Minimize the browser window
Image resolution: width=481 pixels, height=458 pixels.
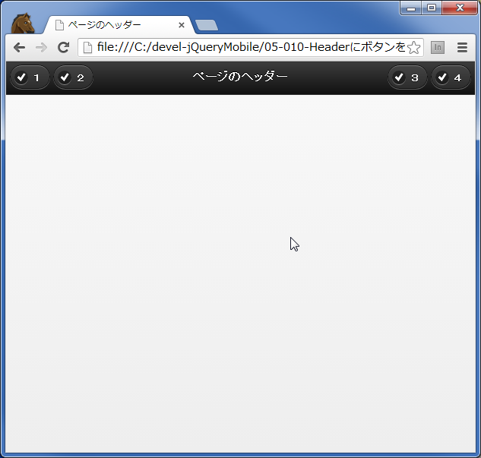411,8
